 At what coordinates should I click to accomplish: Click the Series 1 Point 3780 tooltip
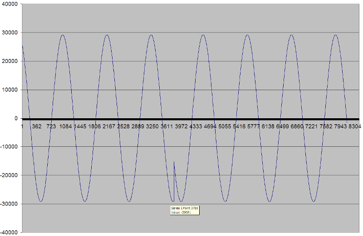tap(184, 210)
